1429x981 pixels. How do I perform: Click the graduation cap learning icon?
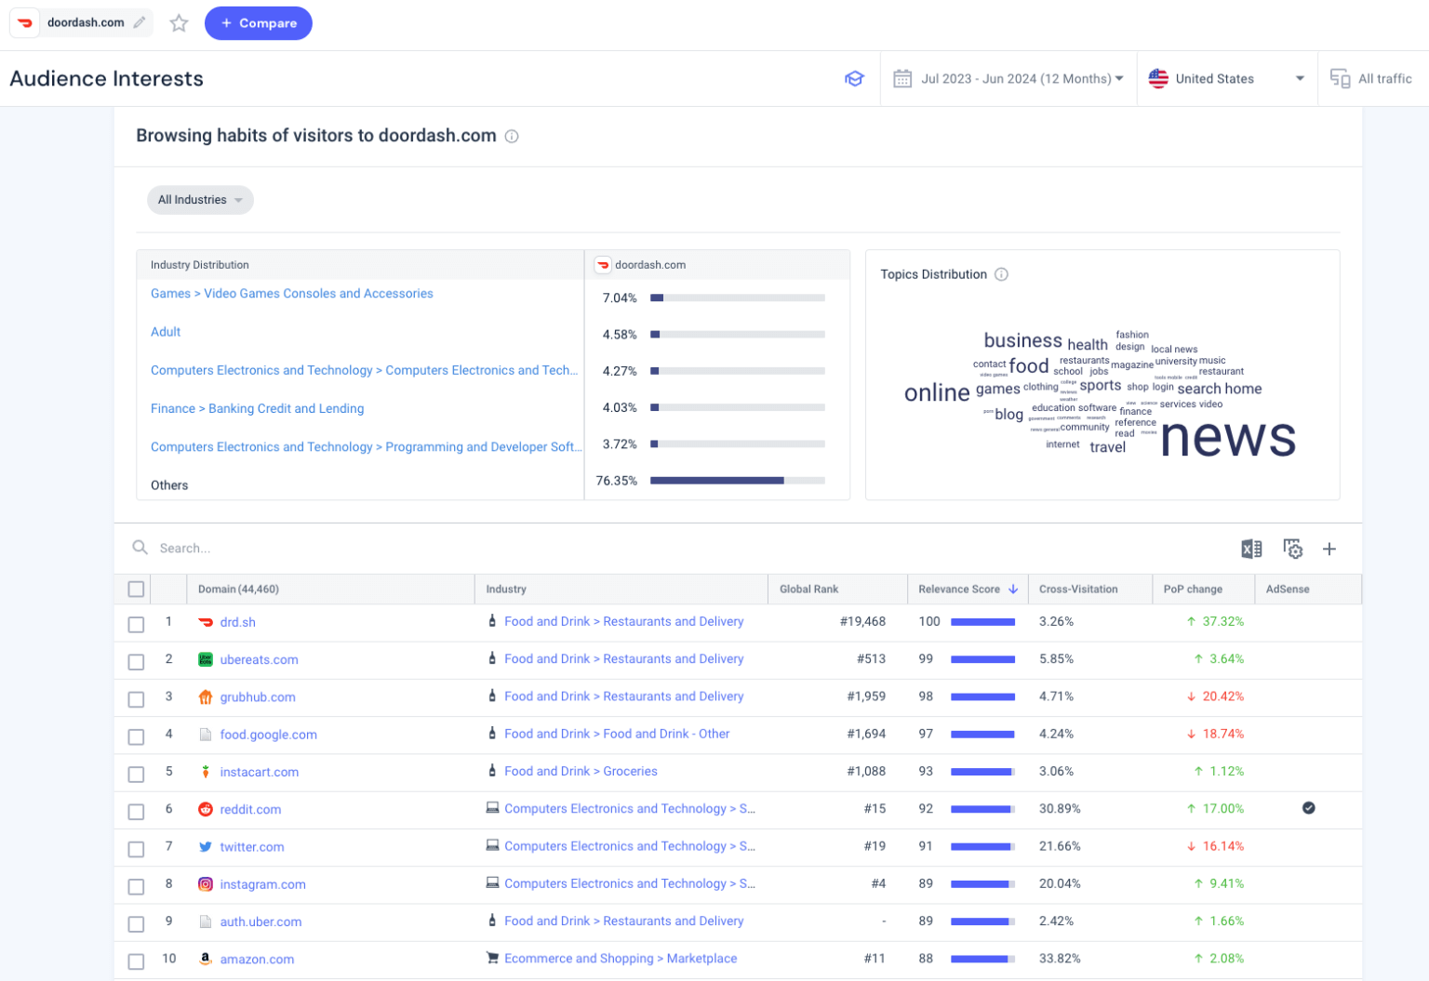[x=854, y=79]
